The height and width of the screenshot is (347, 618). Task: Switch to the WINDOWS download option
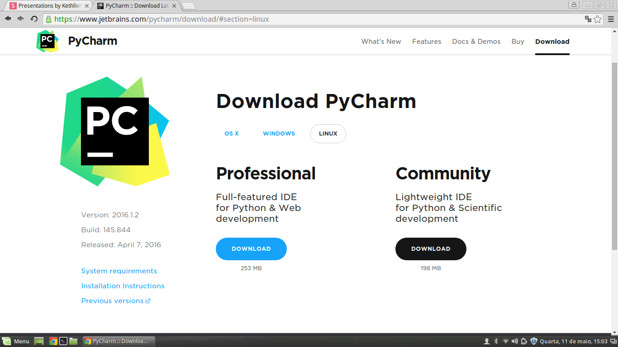[279, 134]
